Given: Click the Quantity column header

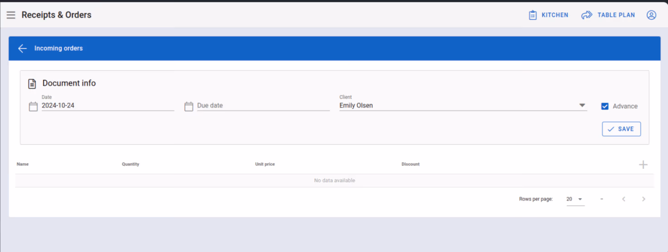Looking at the screenshot, I should (x=131, y=164).
